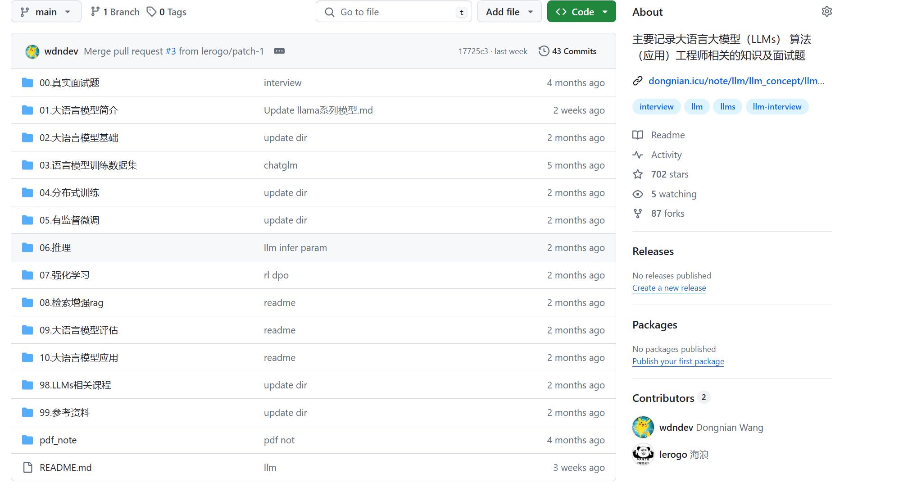908x488 pixels.
Task: Select the llm-interview topic tag
Action: pos(777,106)
